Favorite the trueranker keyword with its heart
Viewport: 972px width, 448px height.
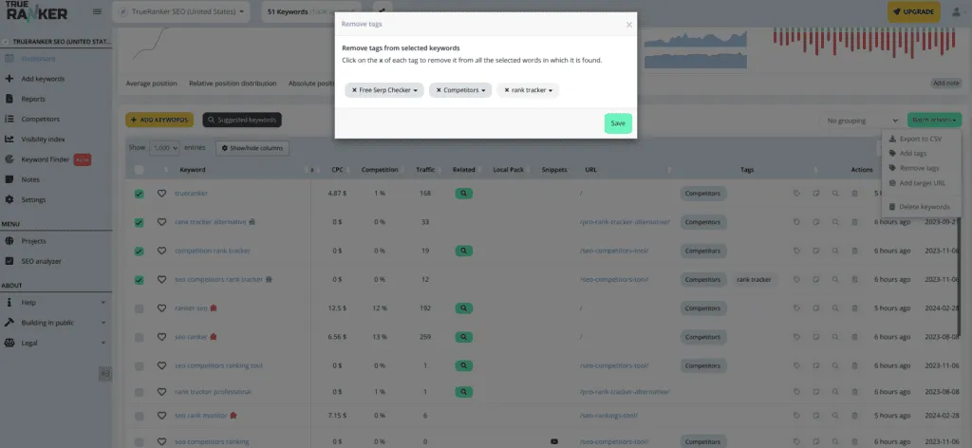[x=161, y=194]
